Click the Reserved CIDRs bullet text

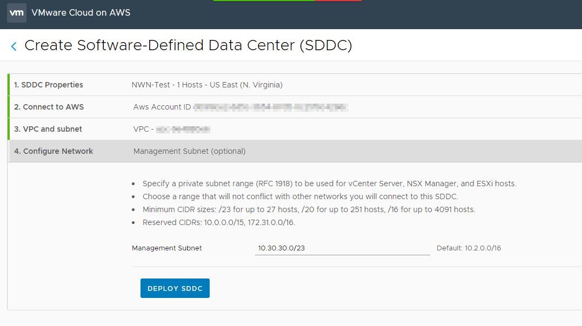click(219, 222)
